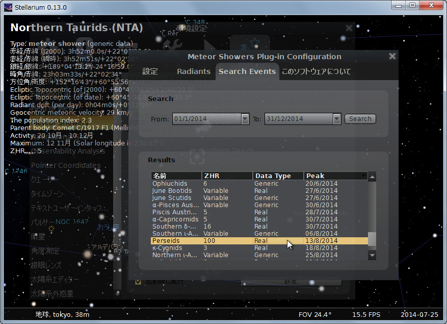
Task: Select the June Scutids row
Action: [x=259, y=198]
